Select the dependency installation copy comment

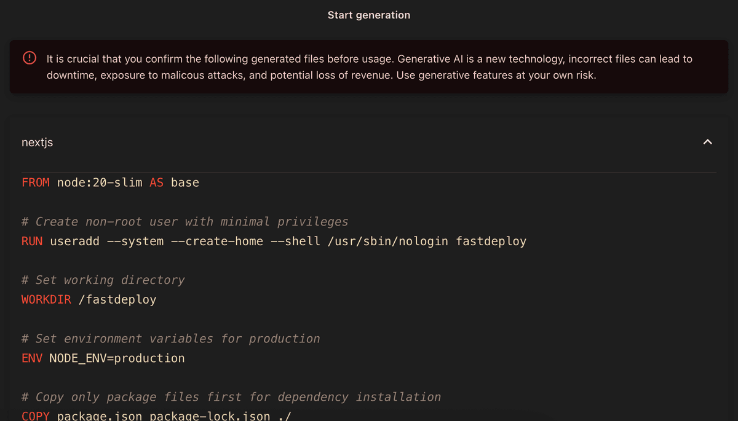pos(231,396)
